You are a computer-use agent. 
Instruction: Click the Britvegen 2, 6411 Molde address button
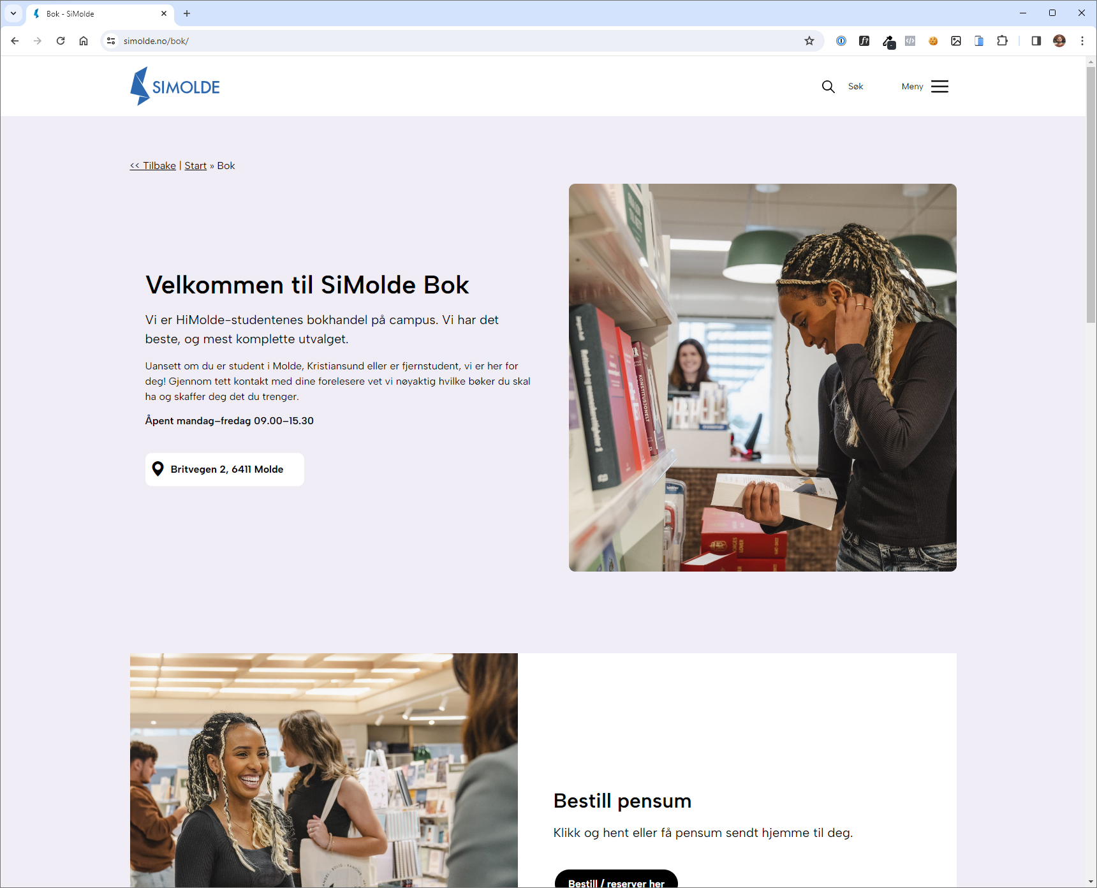pyautogui.click(x=225, y=470)
